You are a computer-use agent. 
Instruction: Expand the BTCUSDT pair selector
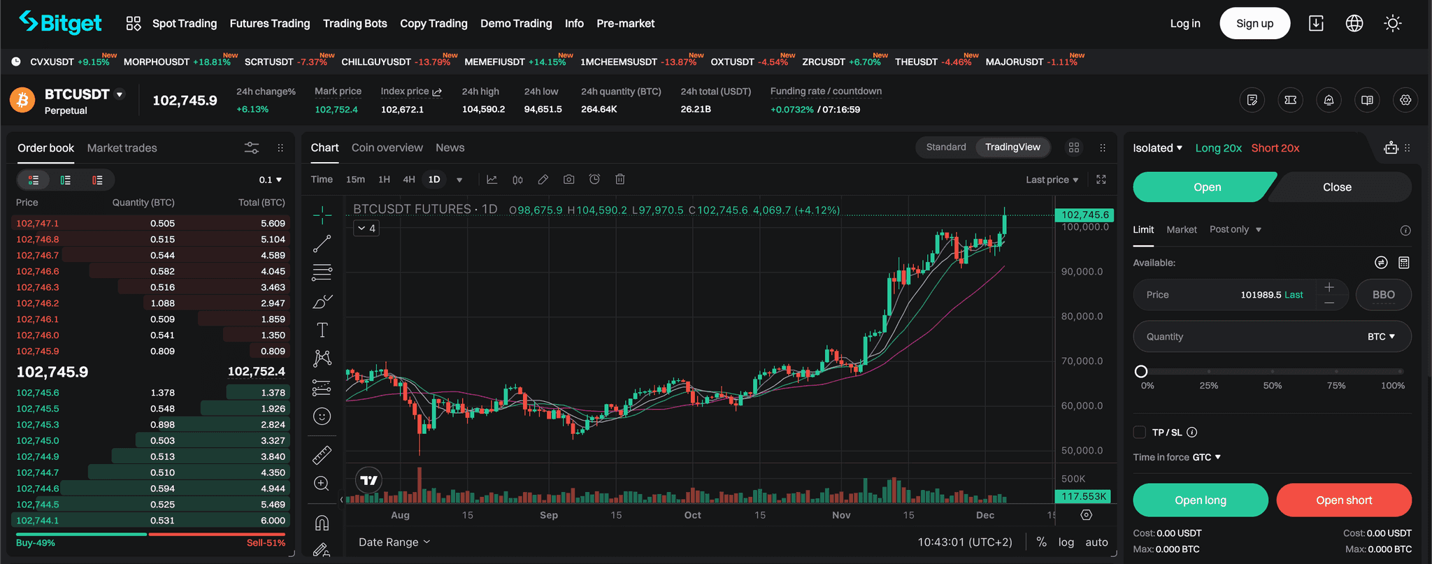pyautogui.click(x=120, y=94)
